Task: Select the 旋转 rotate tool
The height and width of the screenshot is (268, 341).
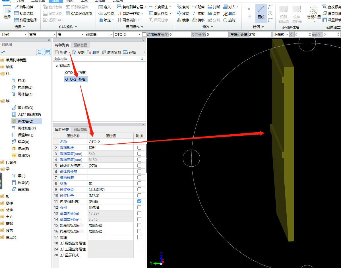Action: [x=229, y=20]
